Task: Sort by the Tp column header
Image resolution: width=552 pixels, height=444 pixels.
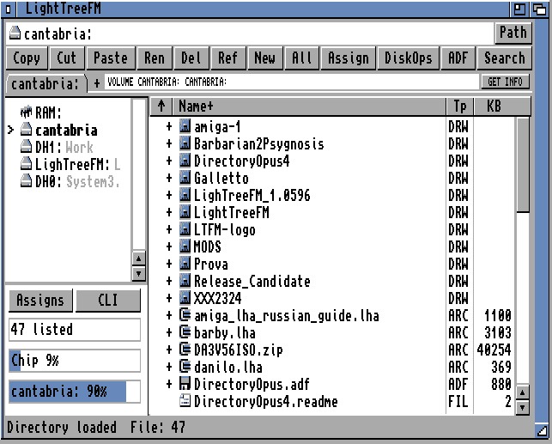Action: (x=460, y=106)
